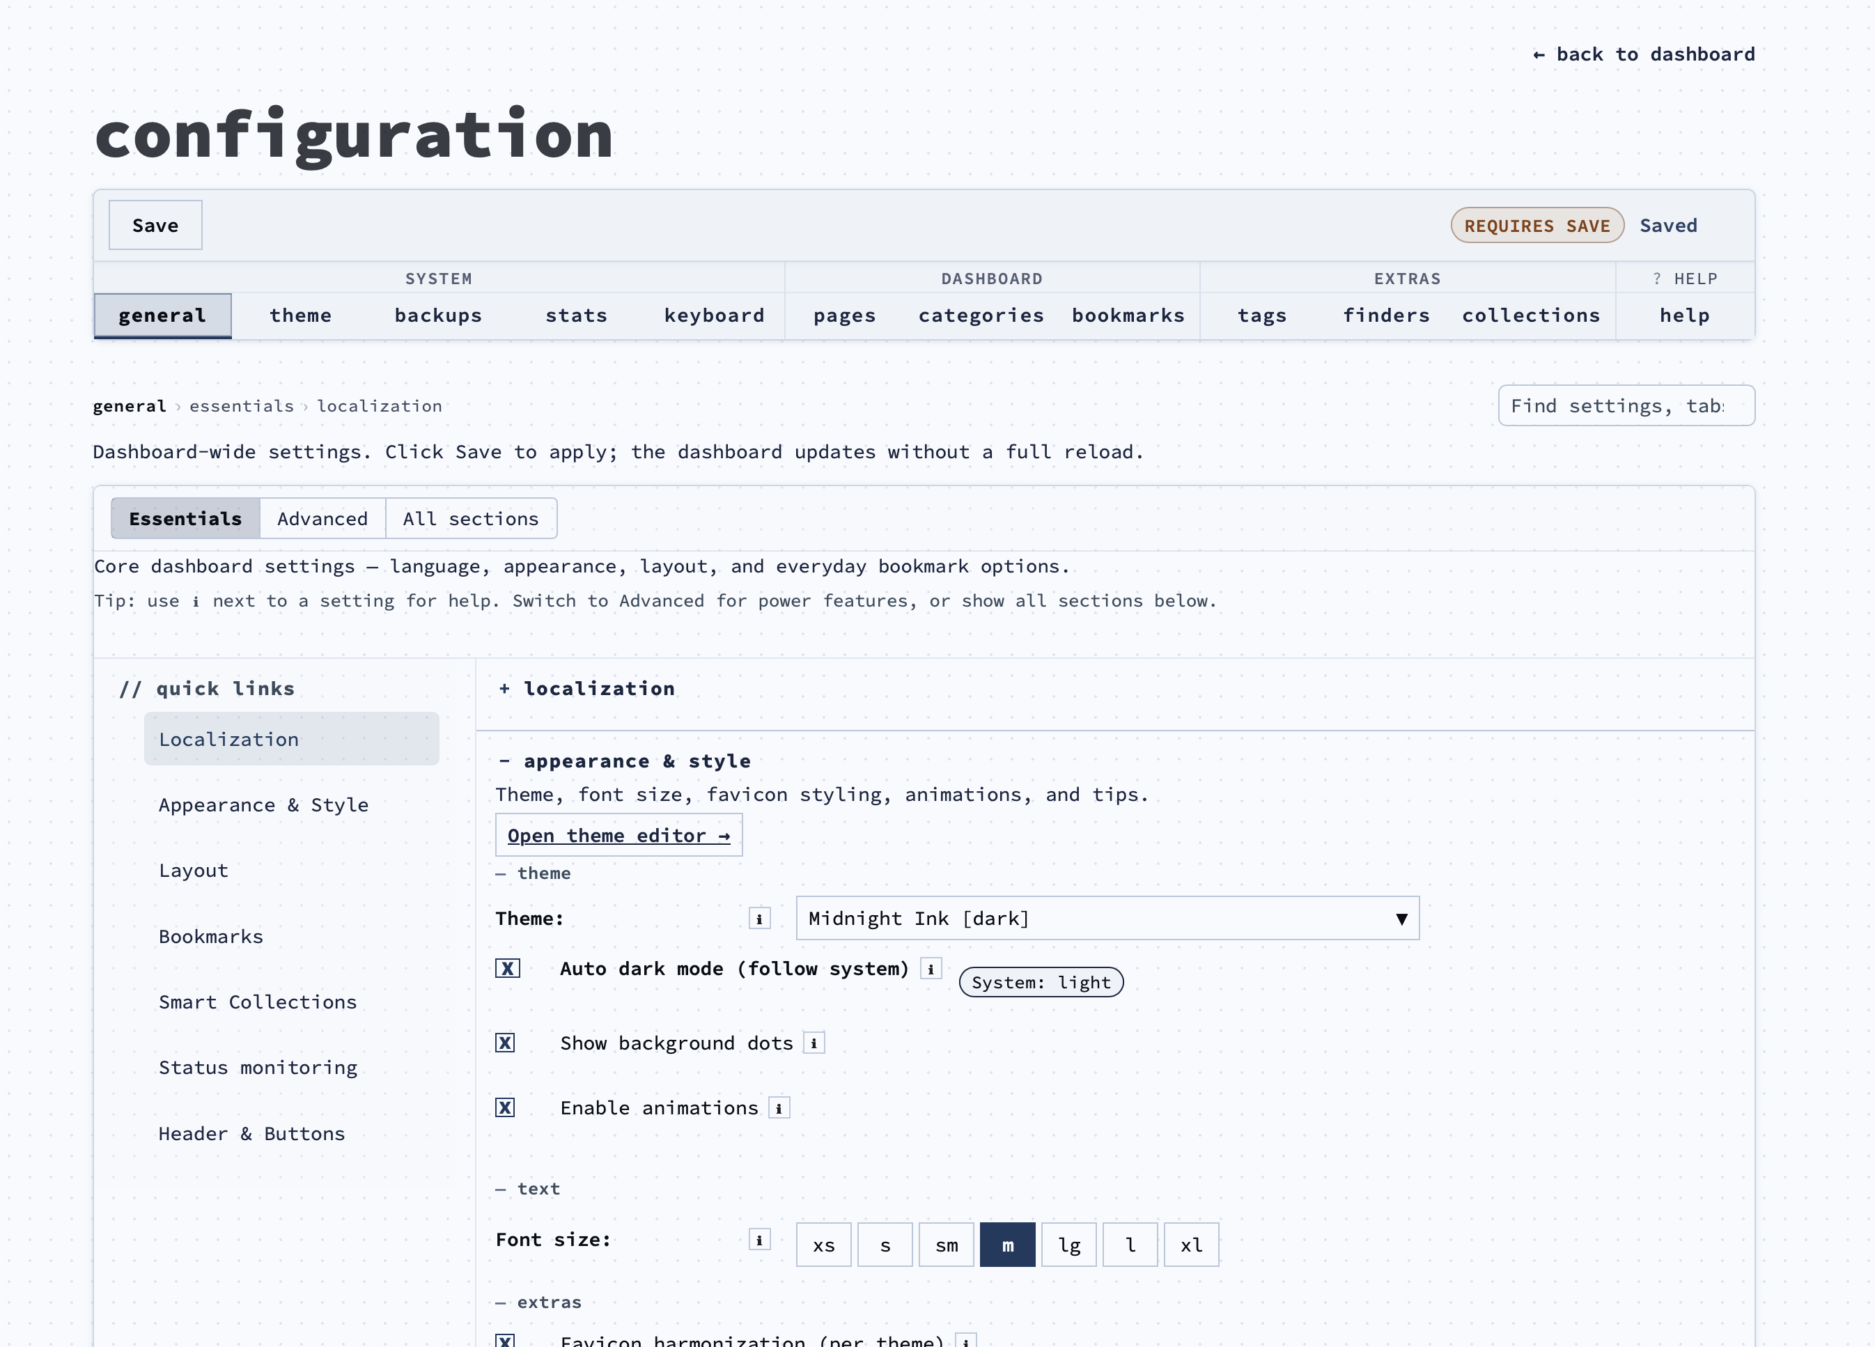Image resolution: width=1875 pixels, height=1347 pixels.
Task: Click the essentials breadcrumb
Action: 242,406
